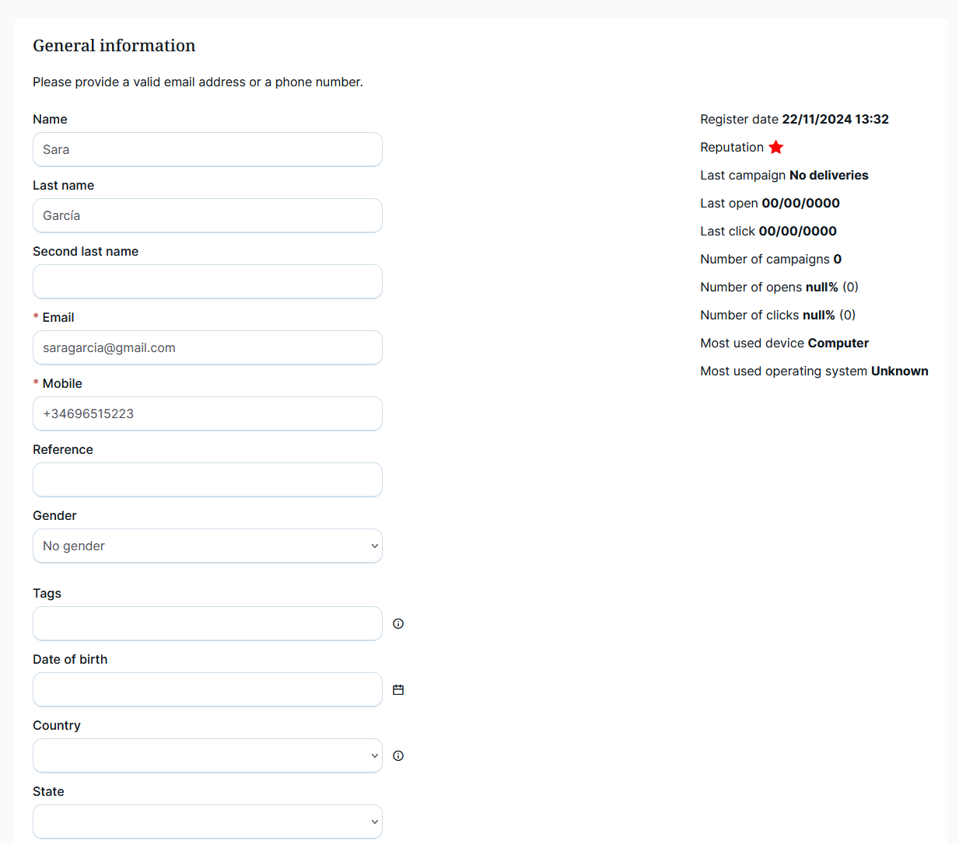
Task: Click the Most used device 'Computer' text
Action: click(x=838, y=343)
